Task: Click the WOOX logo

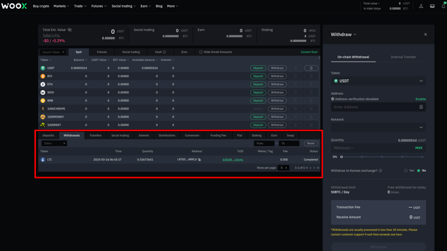Action: [x=14, y=6]
